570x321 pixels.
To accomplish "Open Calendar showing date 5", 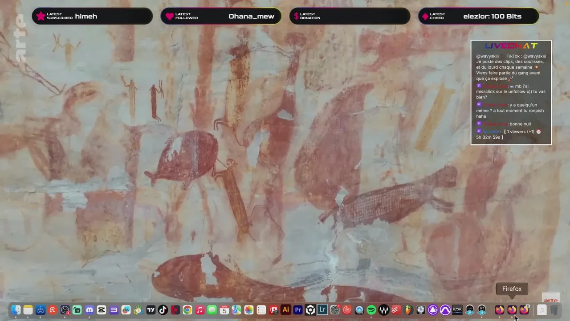I will tap(224, 310).
